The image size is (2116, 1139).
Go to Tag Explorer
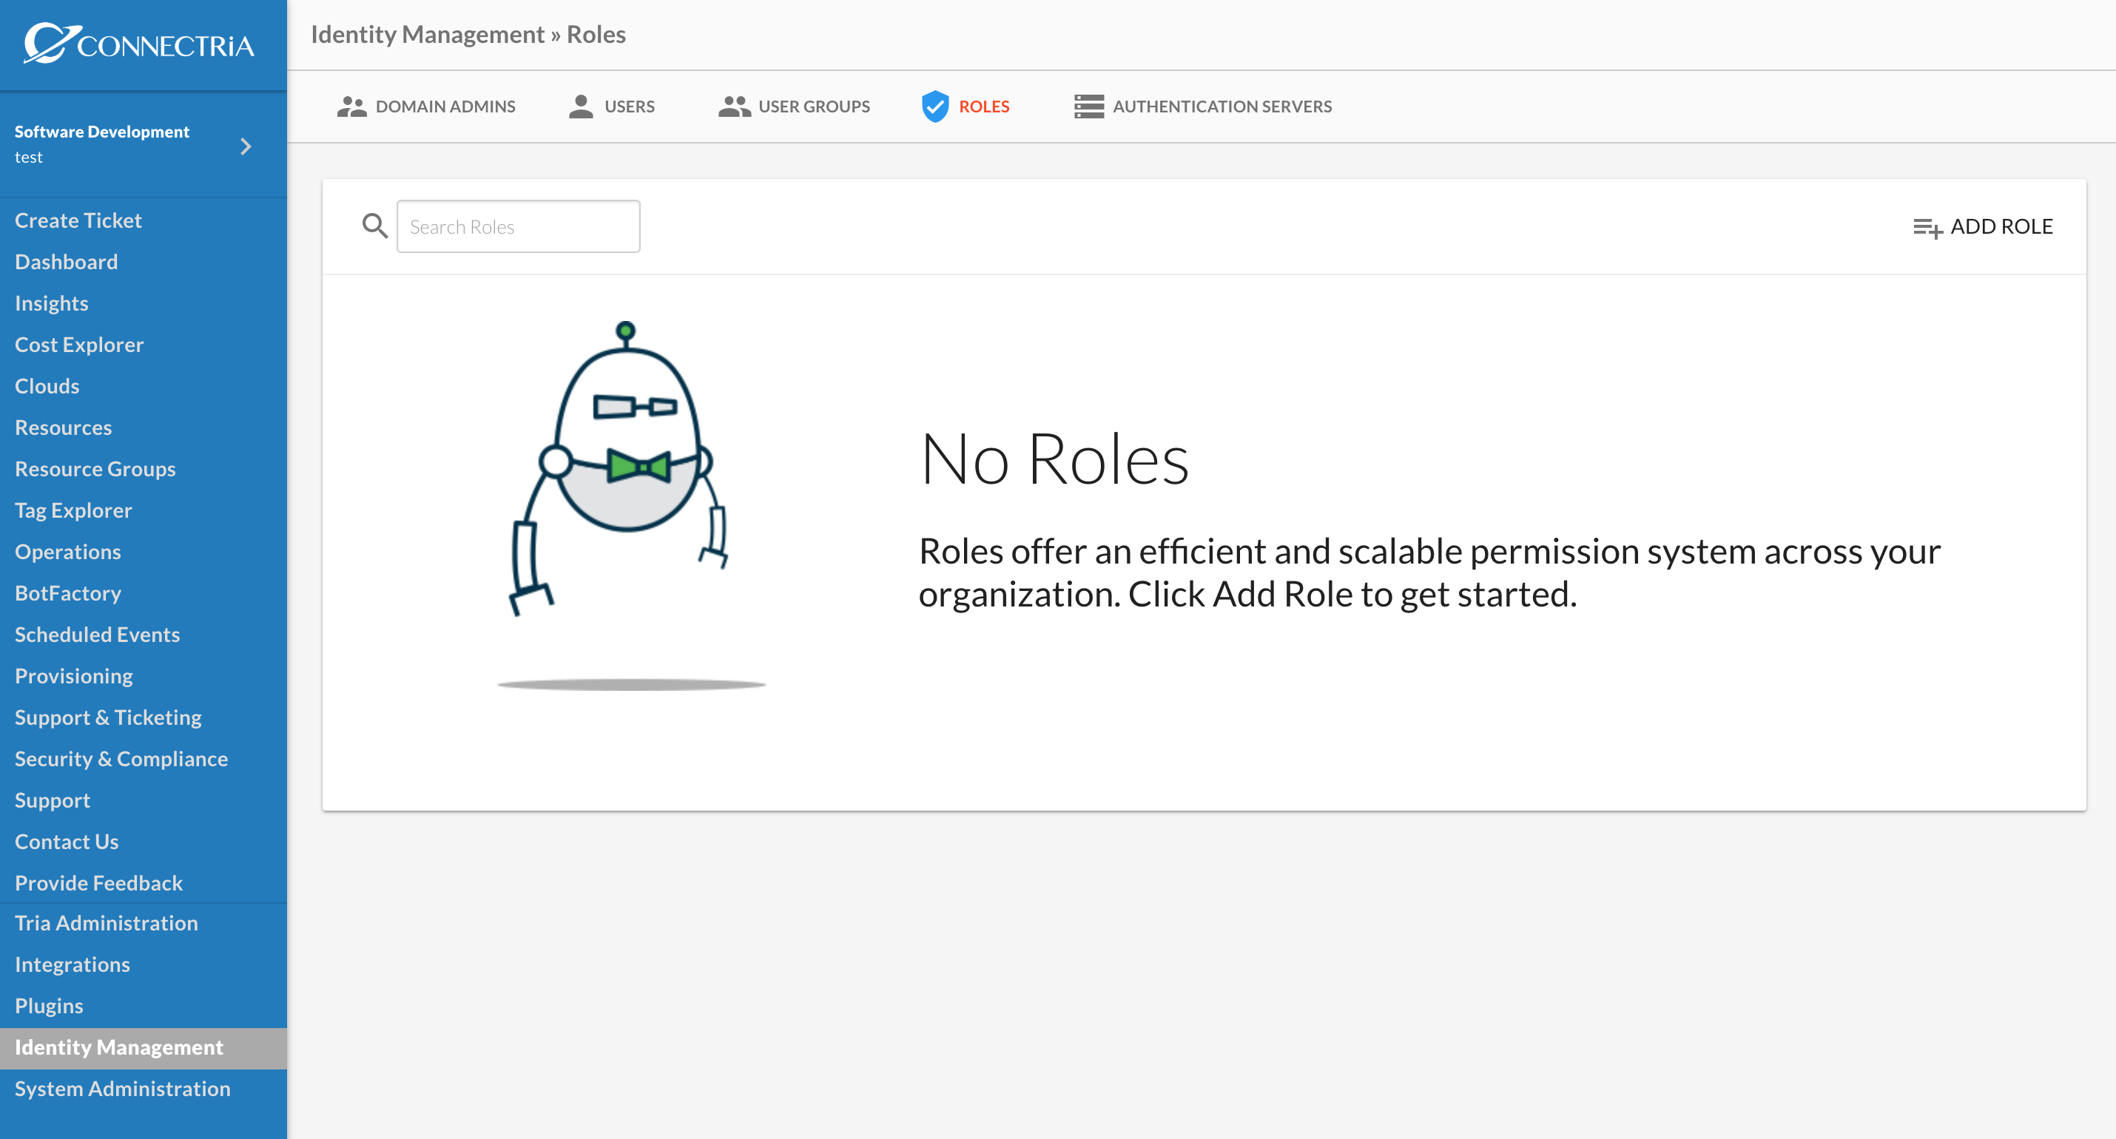point(73,511)
